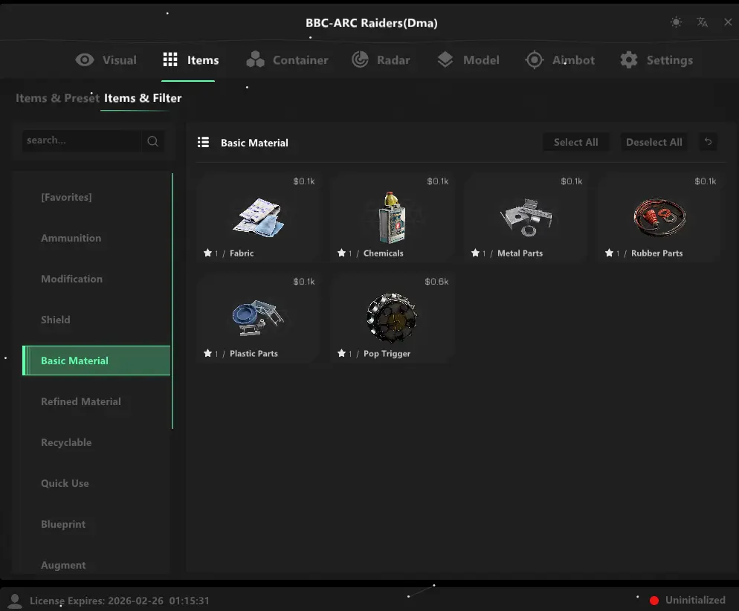Click the list icon beside Basic Material header

coord(203,143)
